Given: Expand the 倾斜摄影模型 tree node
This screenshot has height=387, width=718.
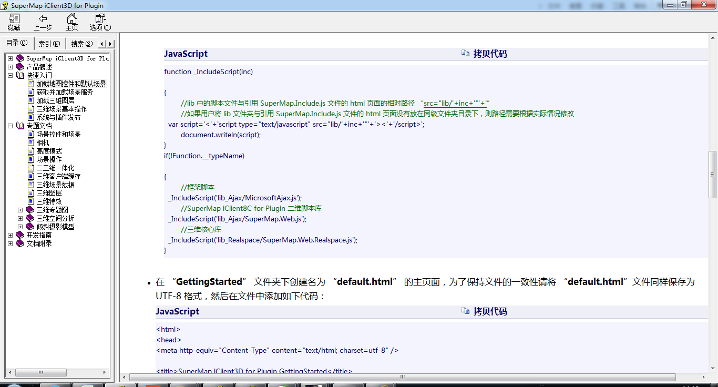Looking at the screenshot, I should click(x=20, y=227).
